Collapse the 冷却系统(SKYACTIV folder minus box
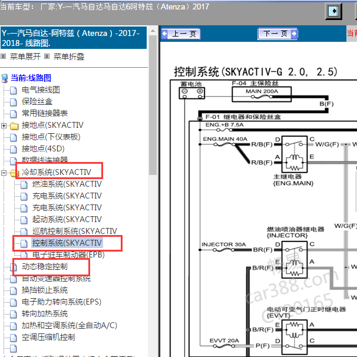The height and width of the screenshot is (357, 357). click(4, 173)
